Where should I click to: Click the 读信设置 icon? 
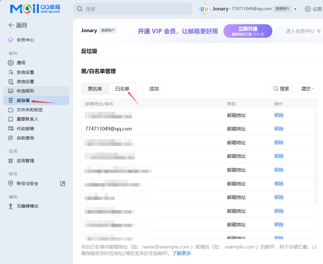(10, 82)
